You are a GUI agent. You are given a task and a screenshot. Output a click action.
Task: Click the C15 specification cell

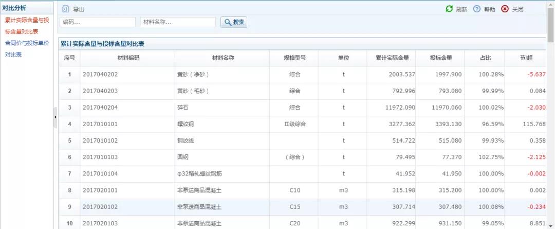tap(295, 207)
